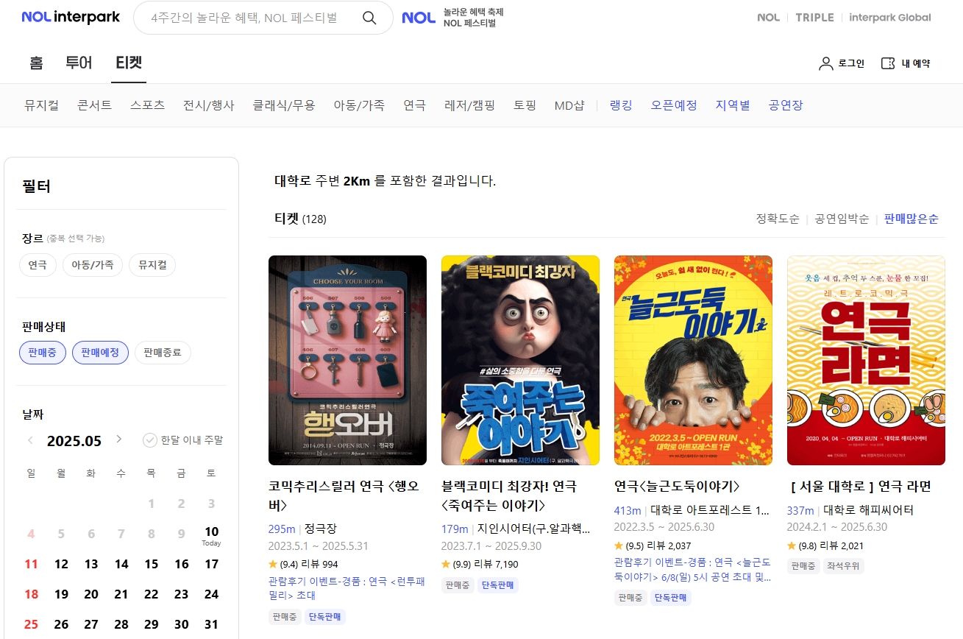Image resolution: width=963 pixels, height=639 pixels.
Task: Open the 지역별 page
Action: (x=733, y=105)
